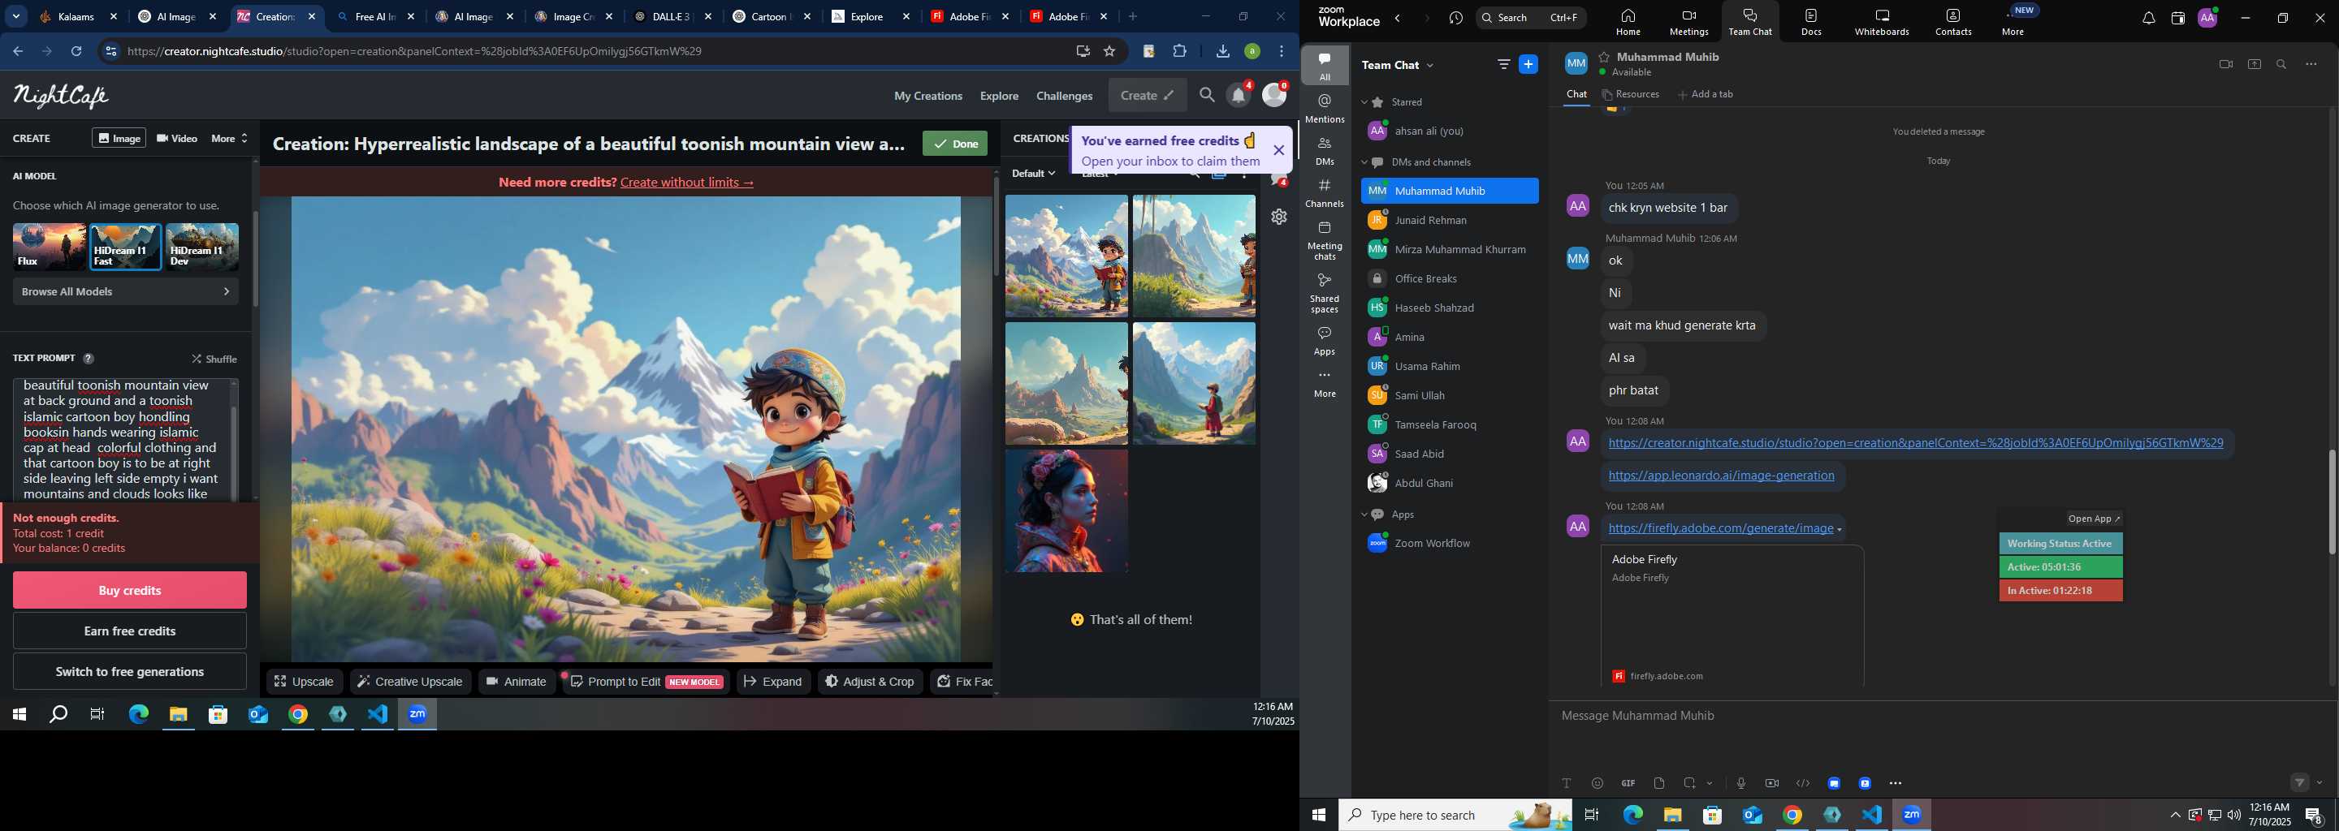Search within the Zoom chat conversation
Screen dimensions: 2339x831
tap(2282, 64)
